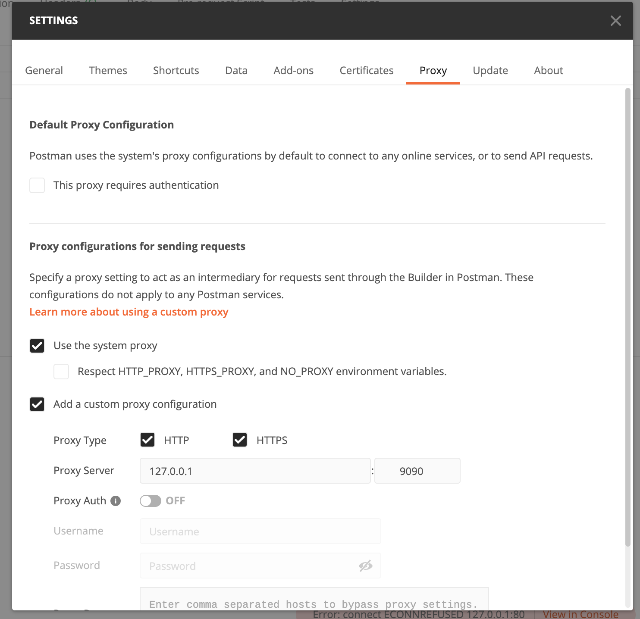Close the Settings dialog
The height and width of the screenshot is (619, 640).
[616, 21]
